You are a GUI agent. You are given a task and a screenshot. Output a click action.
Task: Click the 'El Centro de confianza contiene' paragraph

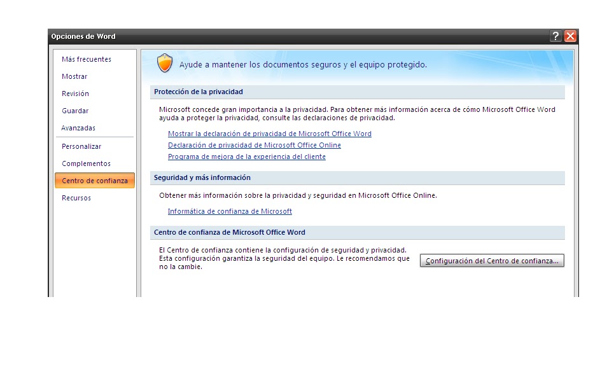[x=284, y=258]
